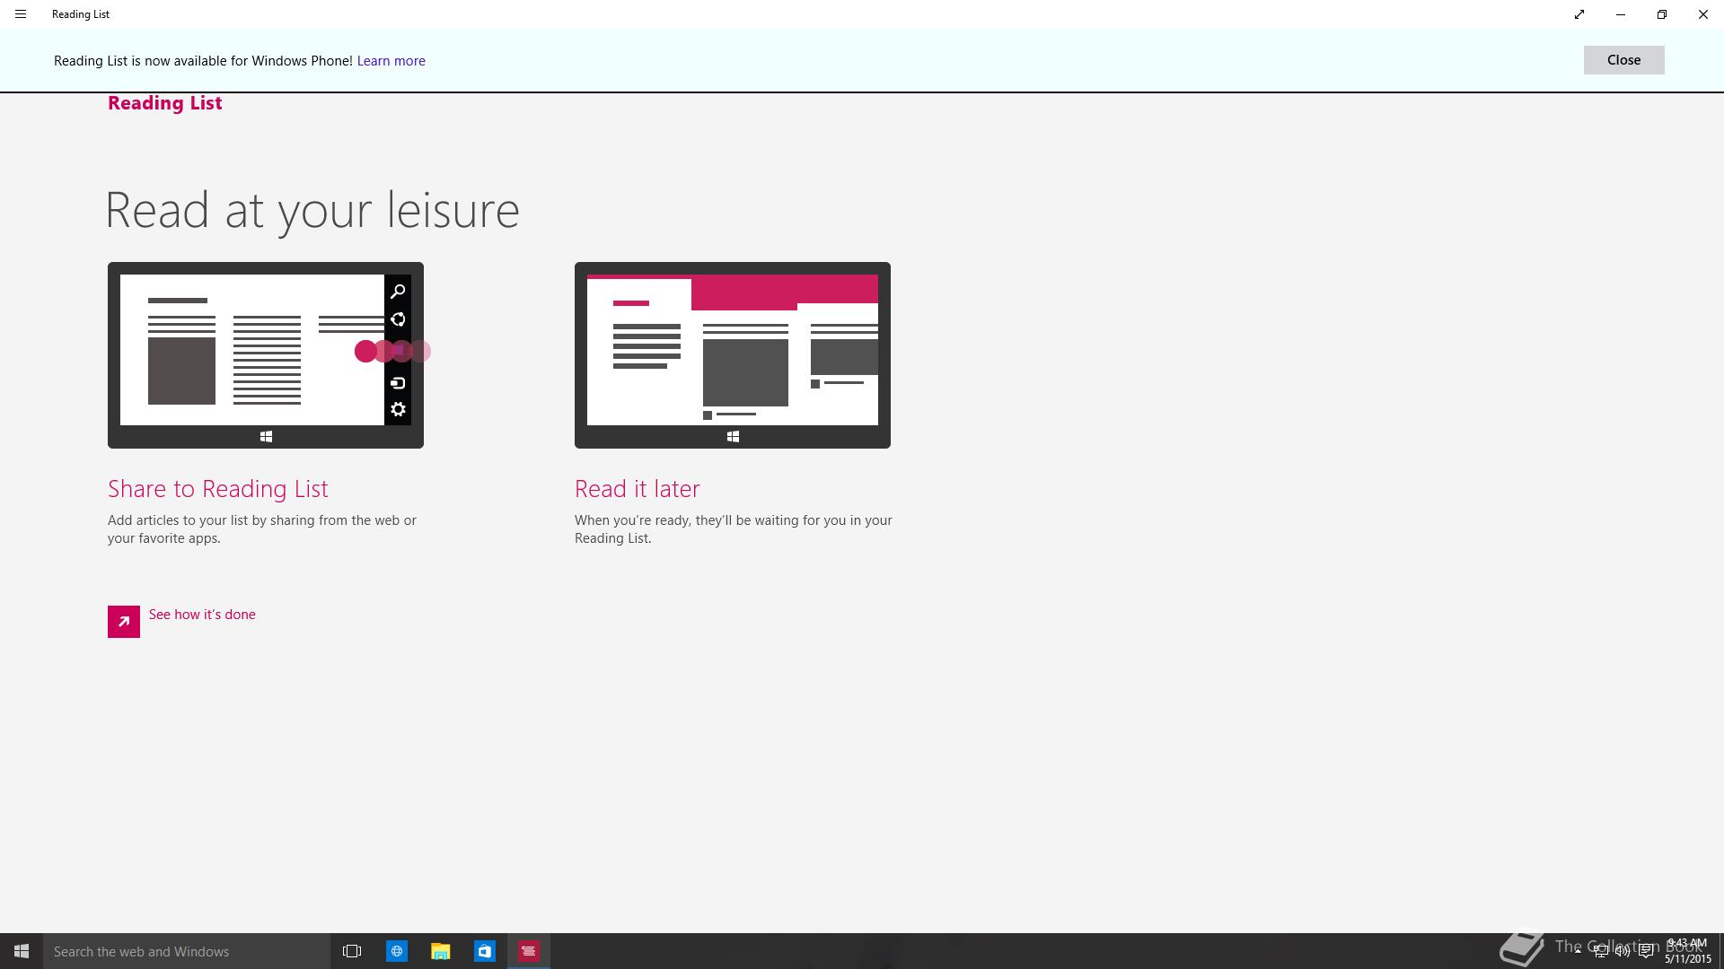
Task: Click the Reading List pink heading
Action: (x=164, y=103)
